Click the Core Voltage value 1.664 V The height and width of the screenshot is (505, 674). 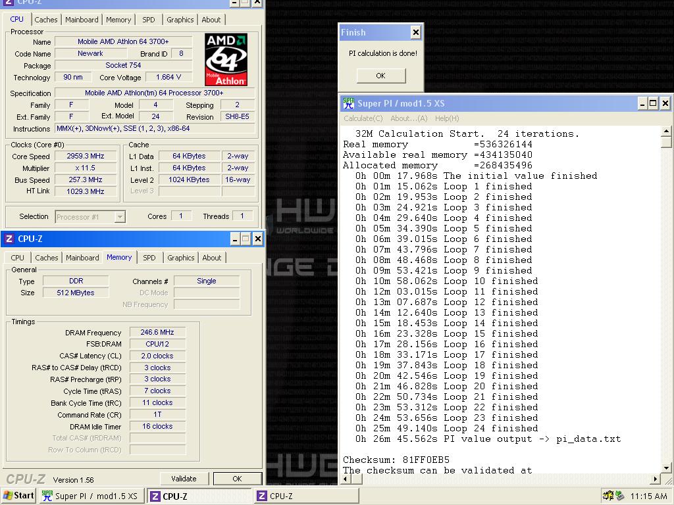pyautogui.click(x=168, y=78)
